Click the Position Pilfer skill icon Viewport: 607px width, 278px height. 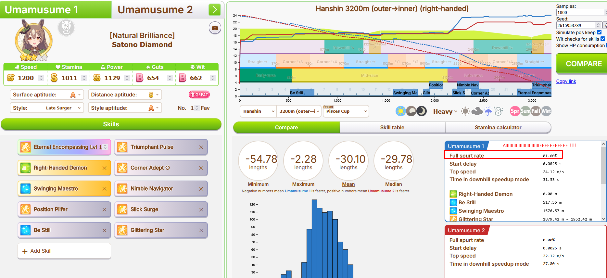point(25,209)
